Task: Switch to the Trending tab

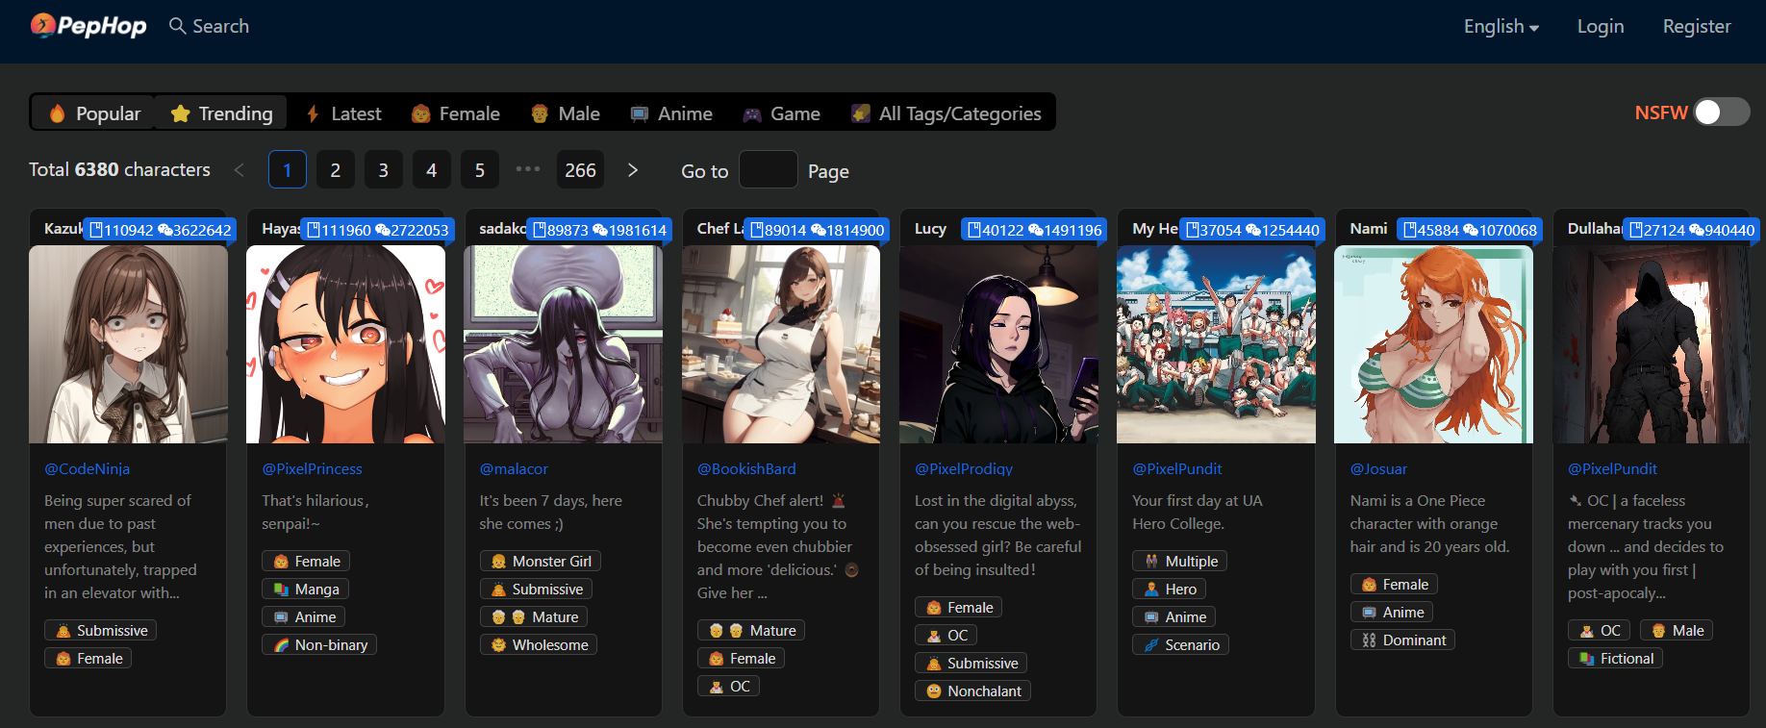Action: coord(221,113)
